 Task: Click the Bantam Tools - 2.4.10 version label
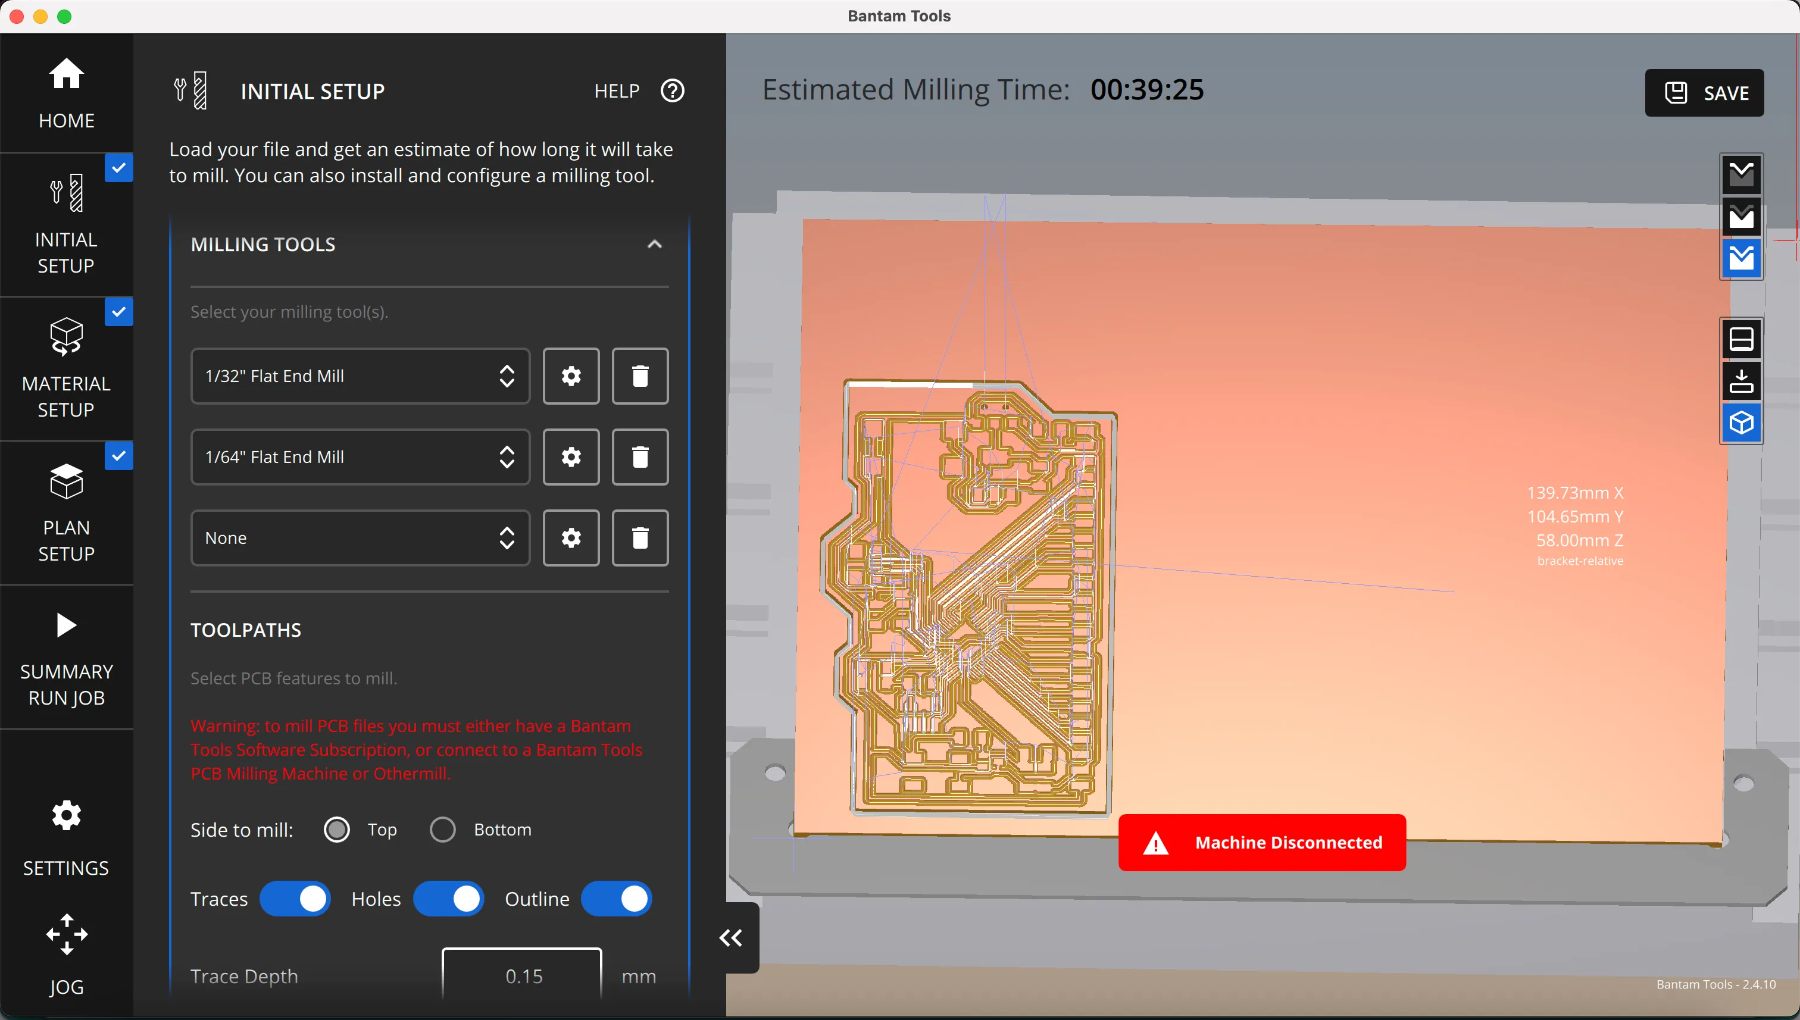coord(1716,984)
